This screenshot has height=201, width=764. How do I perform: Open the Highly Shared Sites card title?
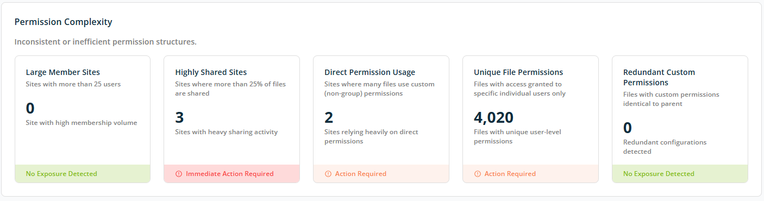click(x=211, y=72)
